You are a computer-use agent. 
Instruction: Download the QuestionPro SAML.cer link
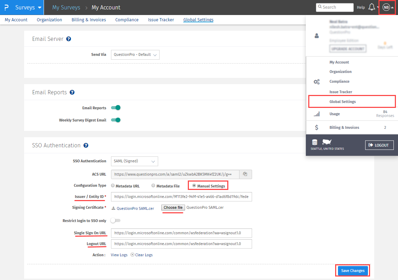coord(135,208)
